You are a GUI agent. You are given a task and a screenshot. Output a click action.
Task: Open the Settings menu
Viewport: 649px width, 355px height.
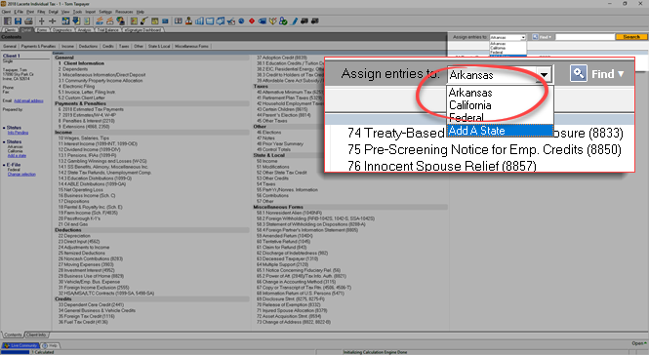(x=105, y=12)
